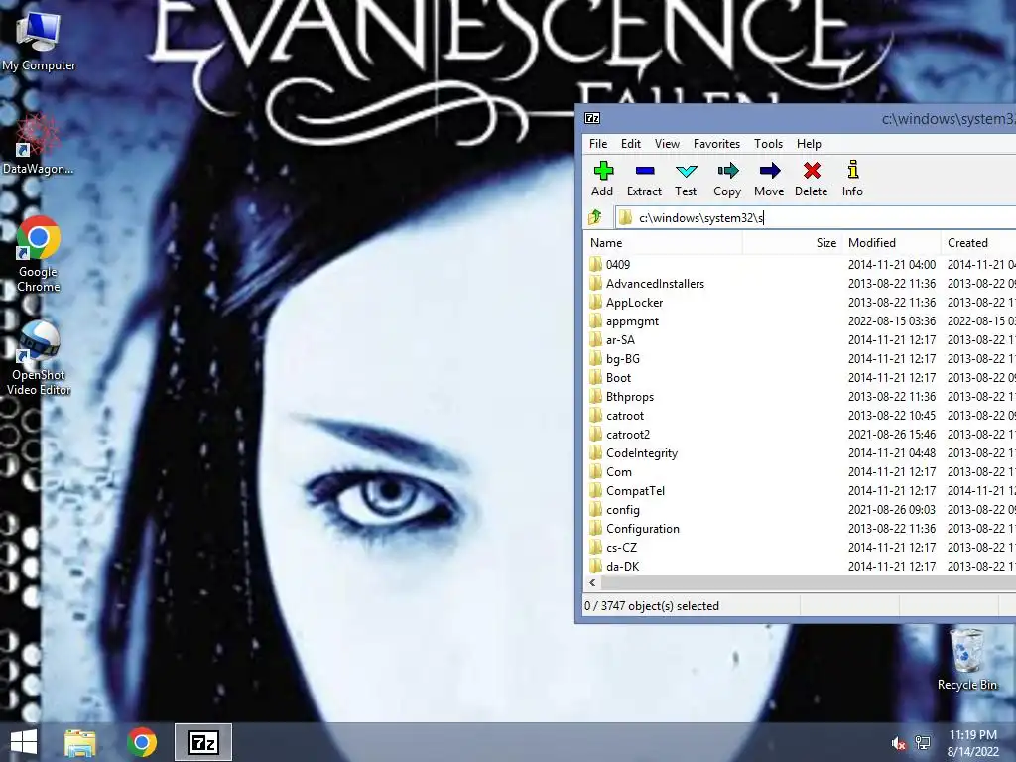Open Chrome from the taskbar
This screenshot has width=1016, height=762.
point(142,742)
